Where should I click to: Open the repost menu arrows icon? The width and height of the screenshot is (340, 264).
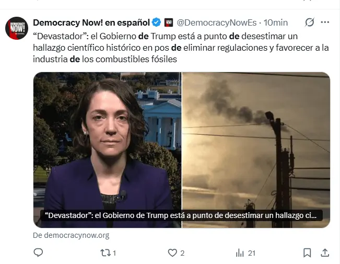[105, 253]
